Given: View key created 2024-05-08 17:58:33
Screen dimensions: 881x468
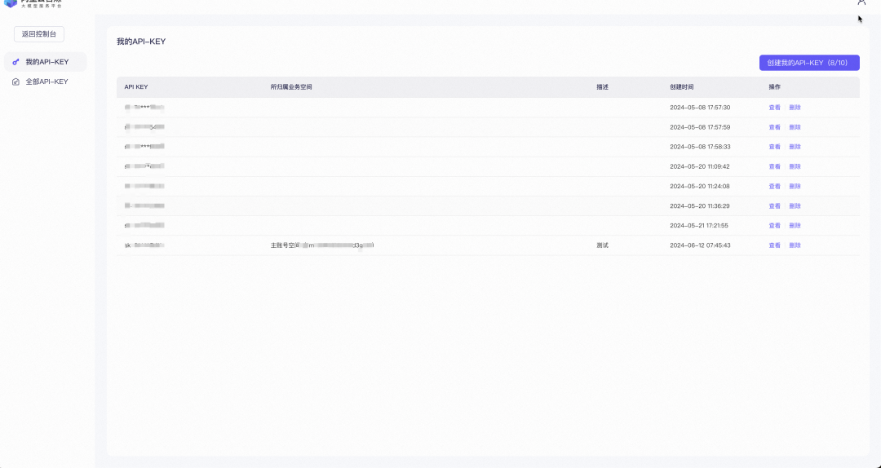Looking at the screenshot, I should click(774, 147).
